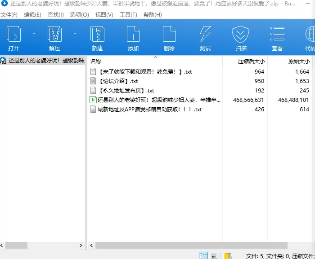315x259 pixels.
Task: Open the 工具(T) menu
Action: [128, 15]
